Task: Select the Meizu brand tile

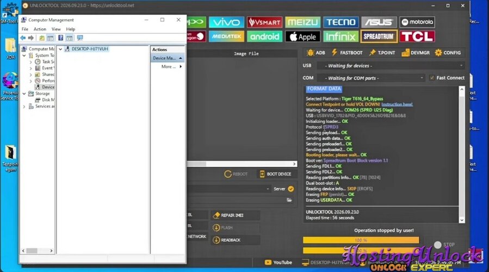Action: (302, 22)
